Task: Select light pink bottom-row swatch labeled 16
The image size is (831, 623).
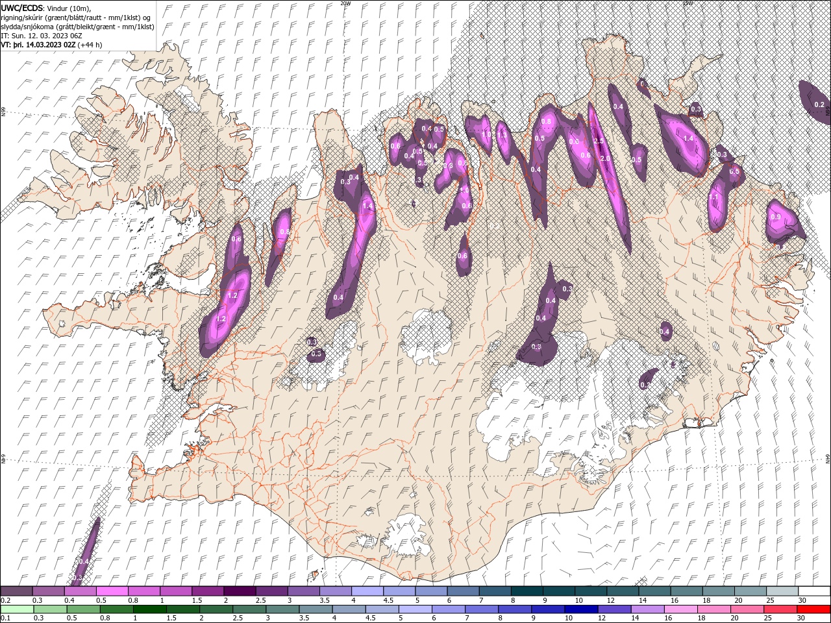Action: (x=680, y=609)
